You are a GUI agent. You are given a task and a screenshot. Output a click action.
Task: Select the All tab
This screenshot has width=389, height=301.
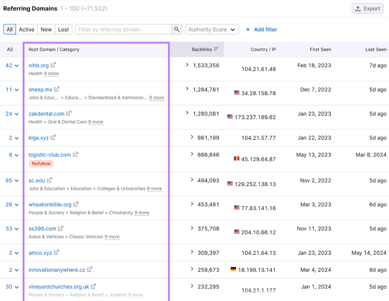click(x=10, y=30)
